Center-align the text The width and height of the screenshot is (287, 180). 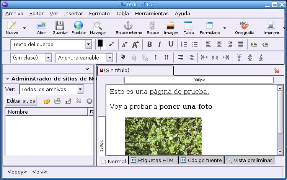pos(219,44)
